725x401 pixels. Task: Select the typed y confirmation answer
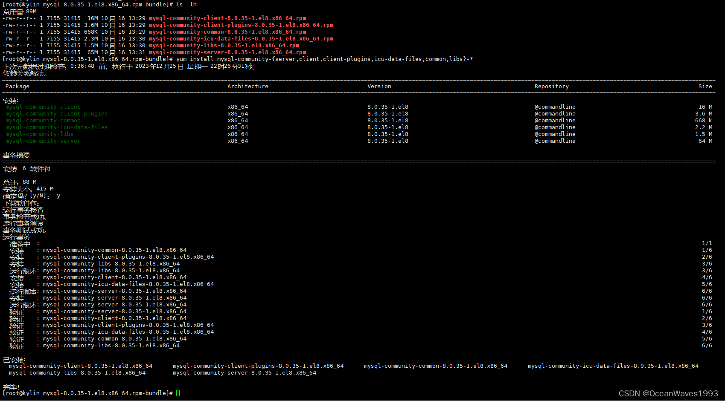point(58,195)
